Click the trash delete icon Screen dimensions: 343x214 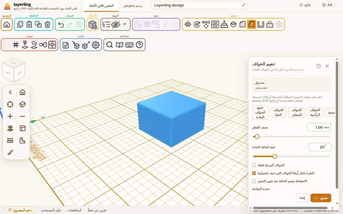click(x=47, y=25)
